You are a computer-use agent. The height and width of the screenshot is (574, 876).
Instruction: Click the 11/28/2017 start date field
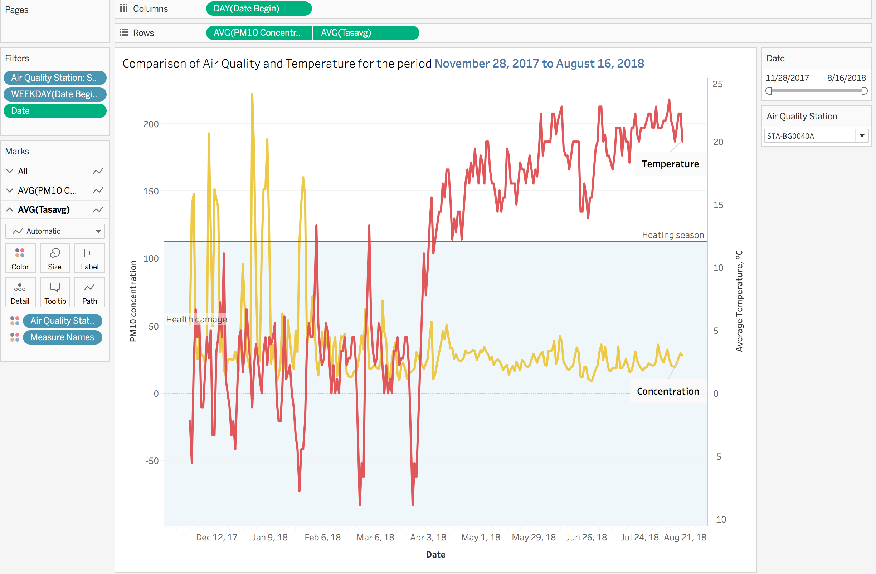(x=787, y=78)
